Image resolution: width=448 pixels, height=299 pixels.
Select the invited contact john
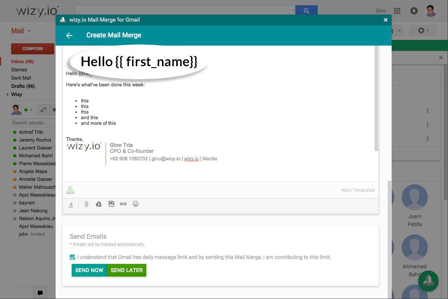point(24,234)
